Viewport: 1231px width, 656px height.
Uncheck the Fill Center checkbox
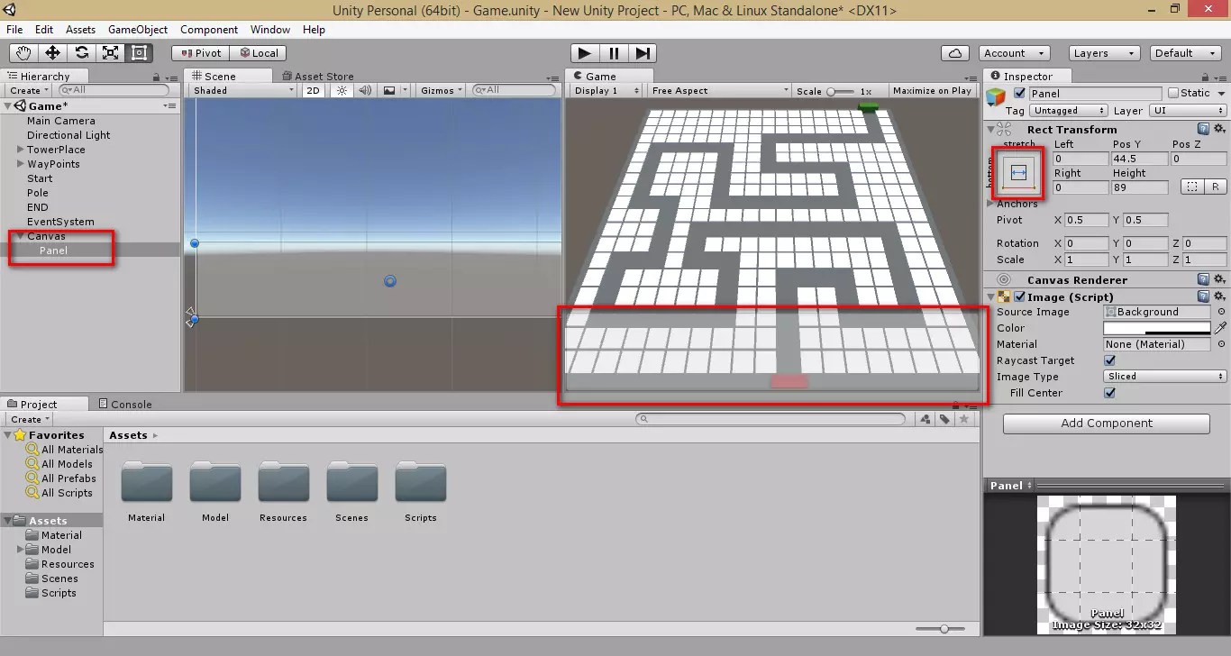[x=1110, y=393]
